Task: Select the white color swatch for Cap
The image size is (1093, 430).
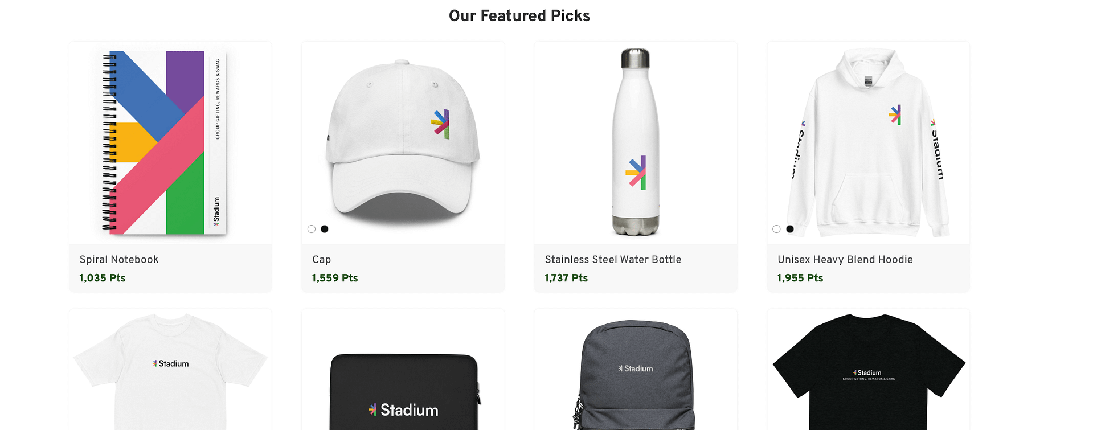Action: coord(312,229)
